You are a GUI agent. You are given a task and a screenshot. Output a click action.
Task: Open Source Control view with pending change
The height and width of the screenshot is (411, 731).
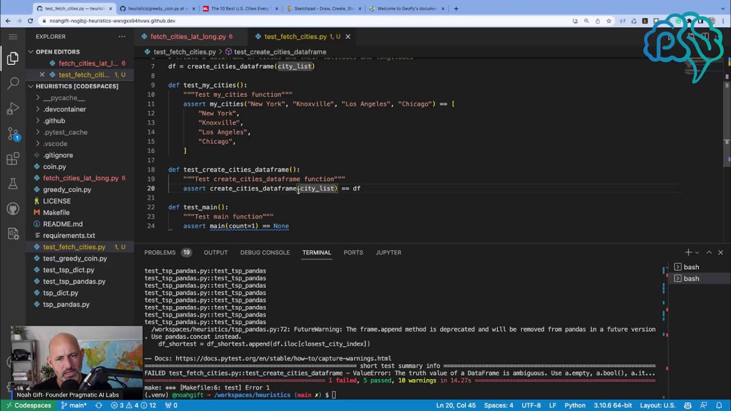click(x=13, y=134)
